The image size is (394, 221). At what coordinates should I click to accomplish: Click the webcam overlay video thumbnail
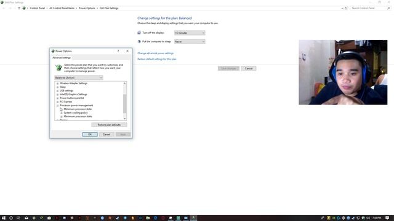click(x=343, y=72)
